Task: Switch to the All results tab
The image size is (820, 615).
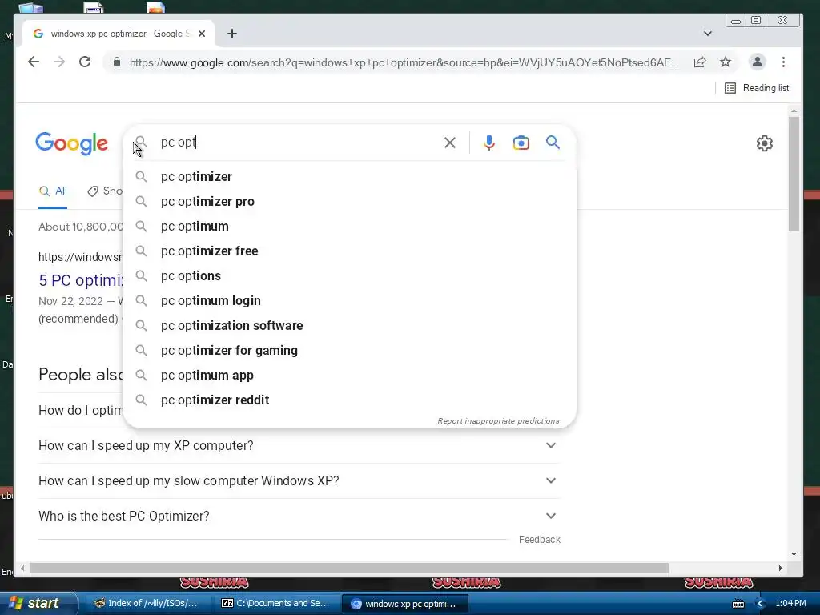Action: coord(53,191)
